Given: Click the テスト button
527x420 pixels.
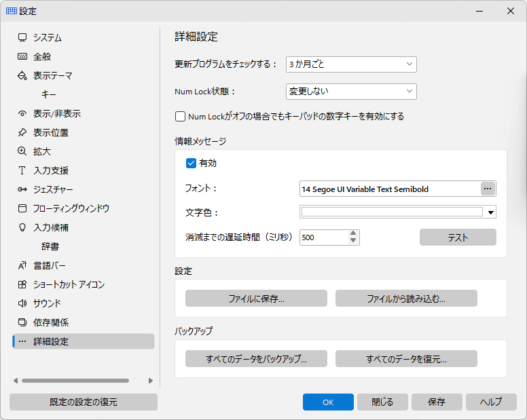Looking at the screenshot, I should [458, 237].
